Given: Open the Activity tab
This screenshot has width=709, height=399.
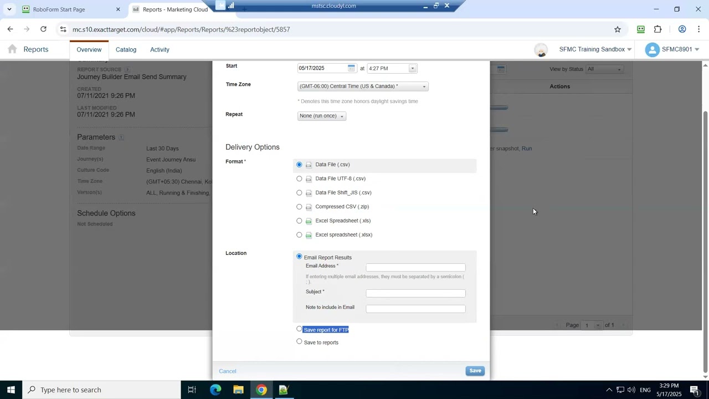Looking at the screenshot, I should pos(160,50).
